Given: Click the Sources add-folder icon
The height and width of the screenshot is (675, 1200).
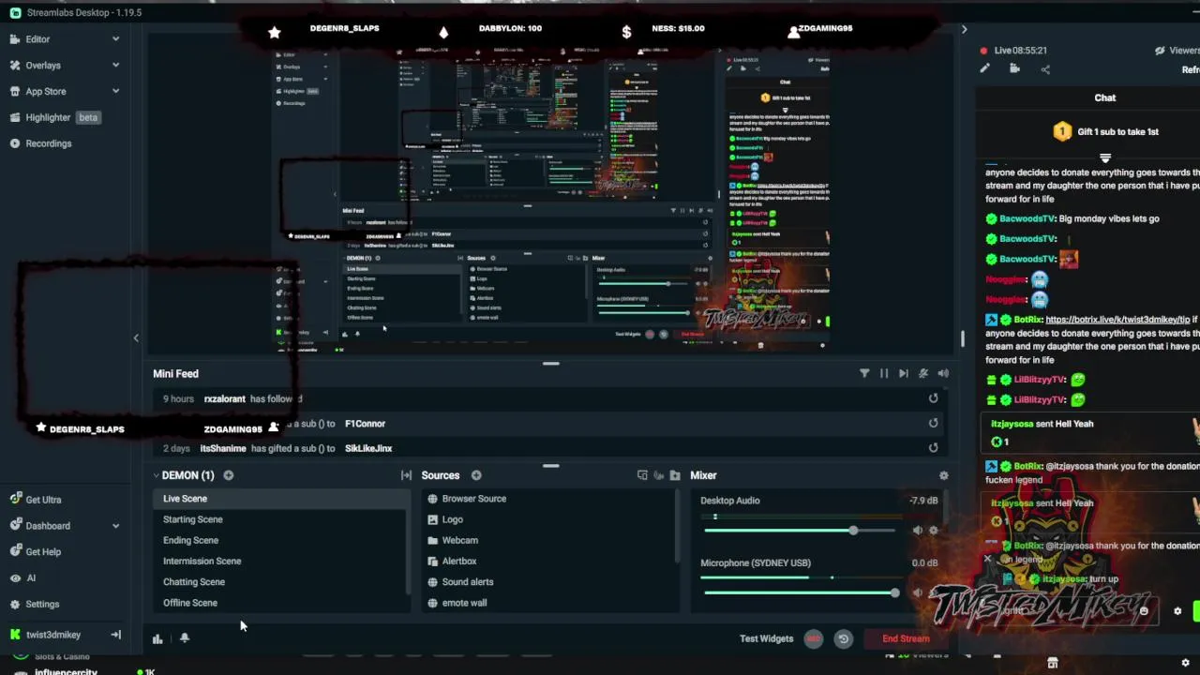Looking at the screenshot, I should point(675,475).
